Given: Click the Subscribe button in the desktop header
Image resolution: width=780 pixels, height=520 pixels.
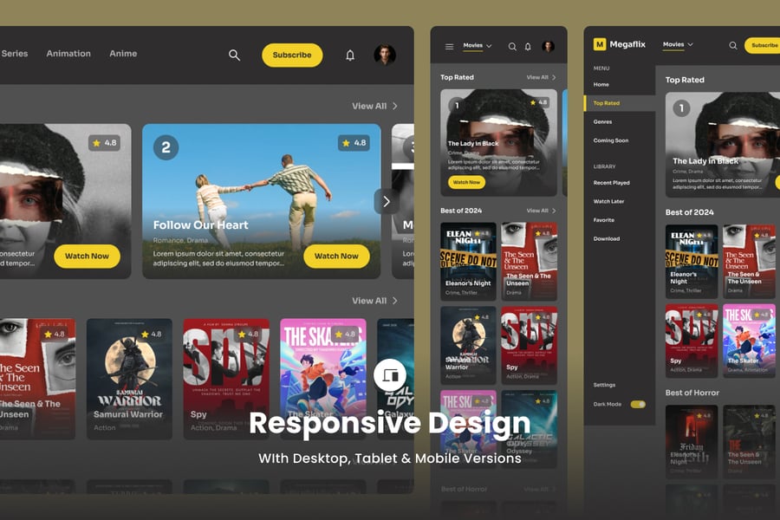Looking at the screenshot, I should 292,55.
